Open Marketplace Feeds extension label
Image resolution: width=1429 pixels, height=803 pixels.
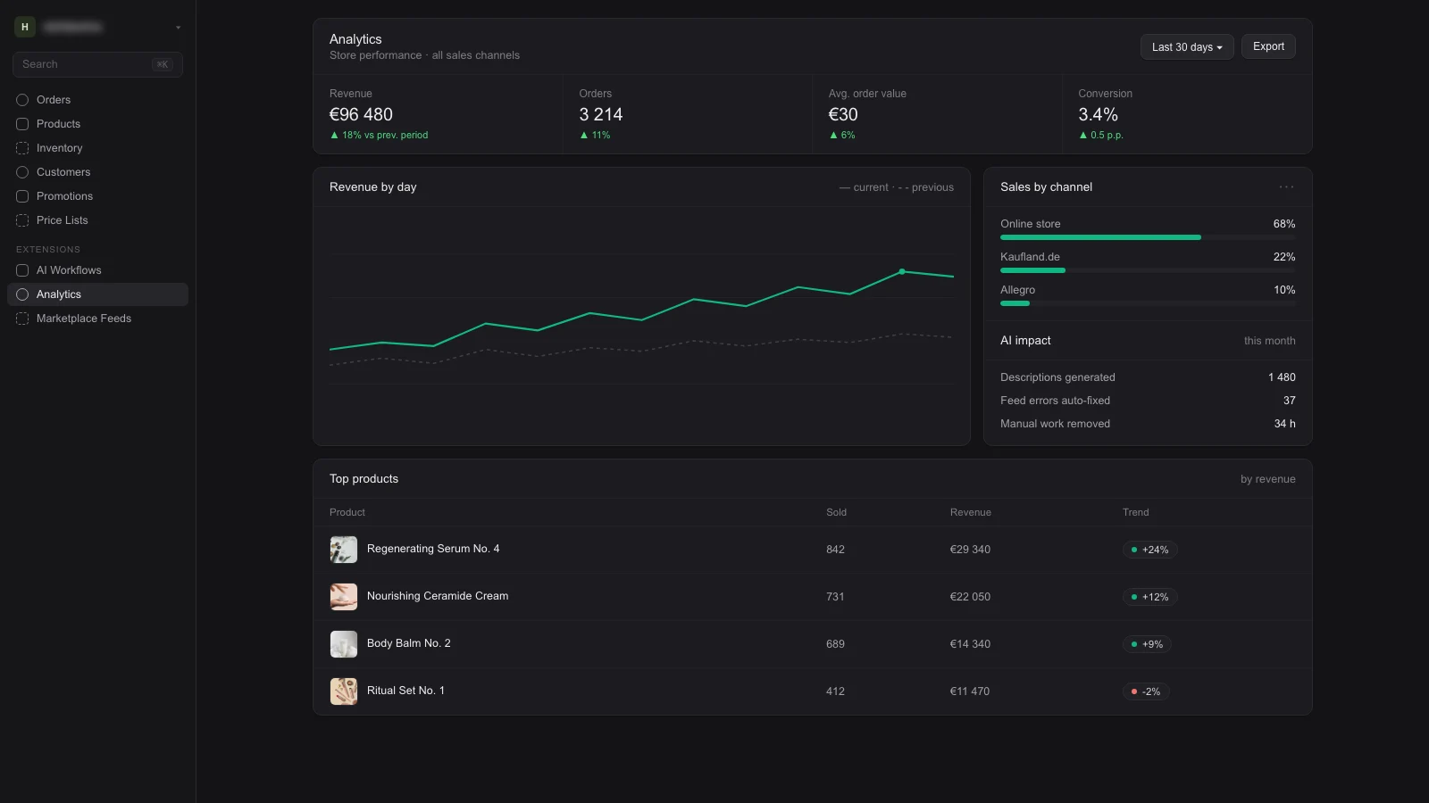[84, 319]
